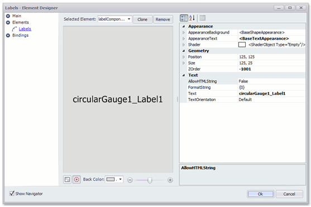The height and width of the screenshot is (207, 311).
Task: Select the FormatString property name
Action: (199, 88)
